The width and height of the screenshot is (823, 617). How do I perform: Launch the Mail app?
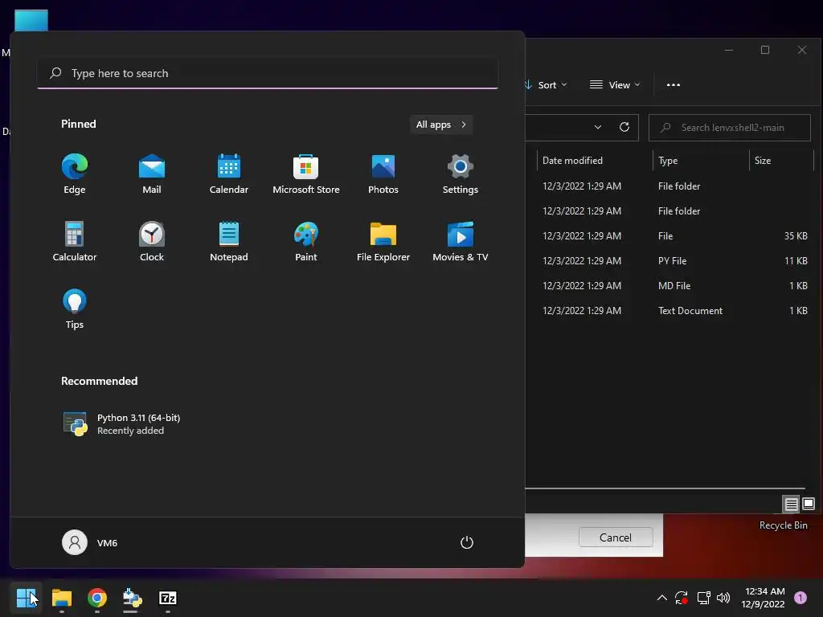point(152,174)
